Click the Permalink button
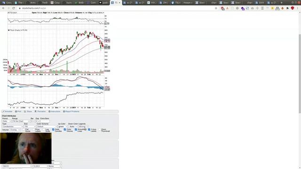Image resolution: width=301 pixels, height=169 pixels. [x=40, y=112]
